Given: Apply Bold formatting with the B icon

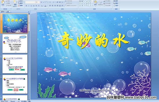Looking at the screenshot, I should point(26,6).
